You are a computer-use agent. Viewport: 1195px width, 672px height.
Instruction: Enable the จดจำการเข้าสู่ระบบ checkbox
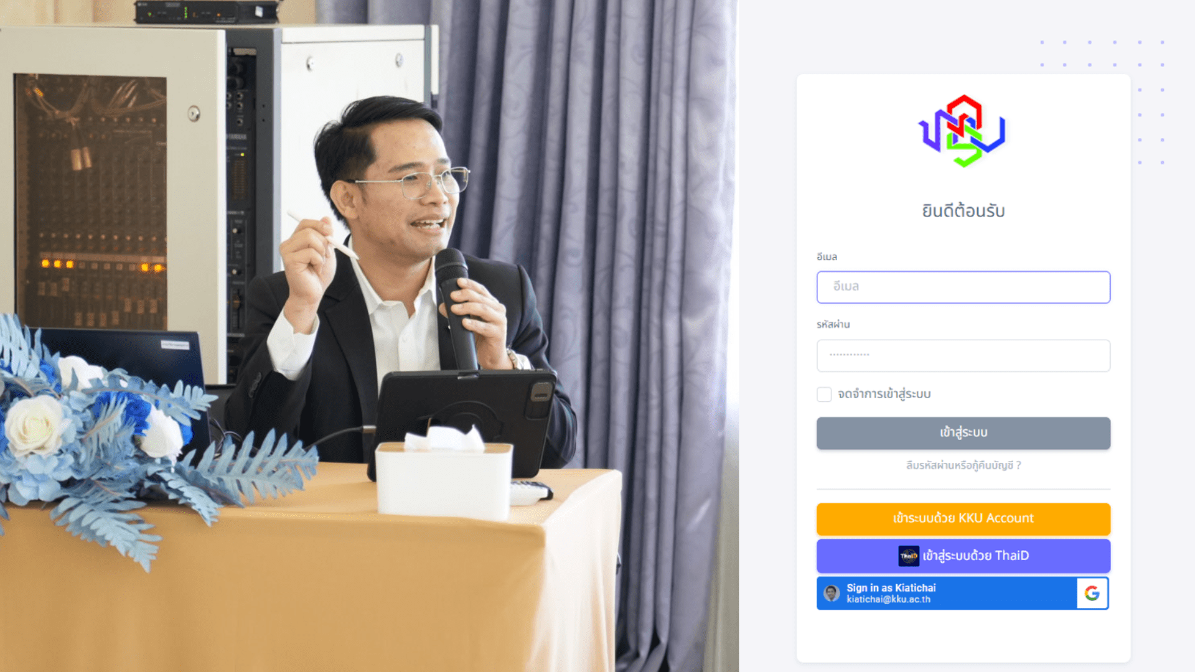[824, 394]
